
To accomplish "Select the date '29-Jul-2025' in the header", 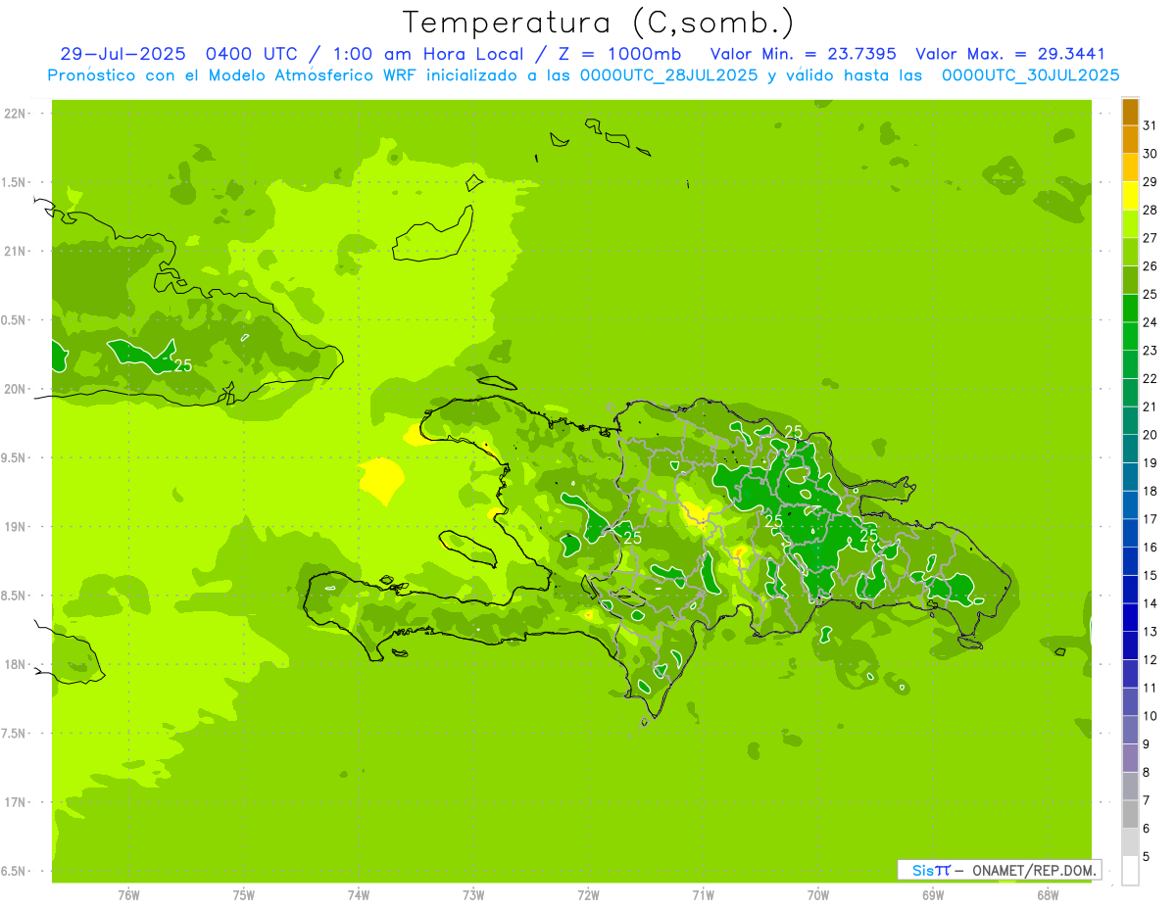I will click(122, 54).
